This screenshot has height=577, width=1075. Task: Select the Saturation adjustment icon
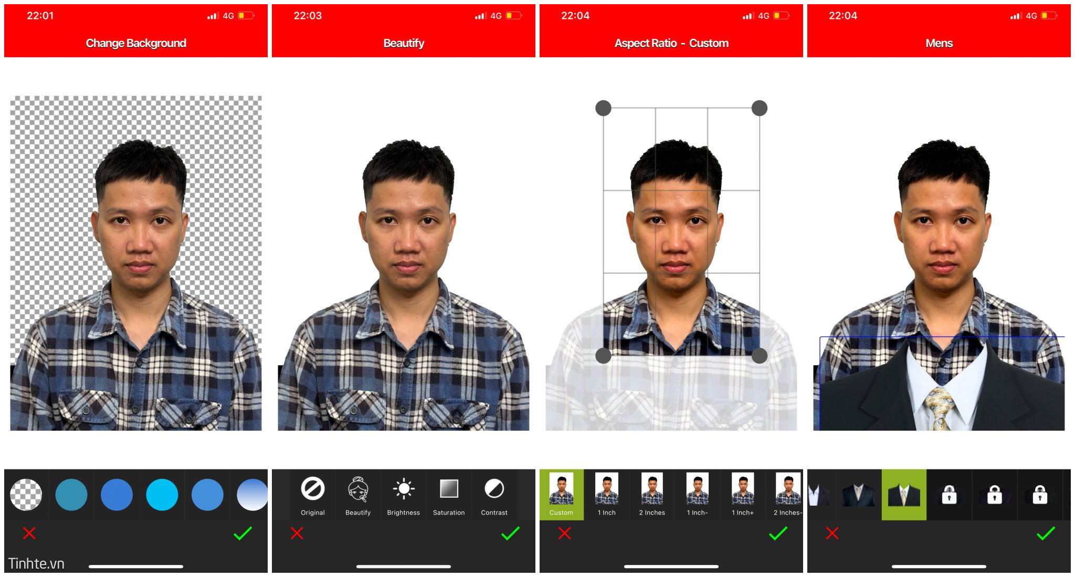click(449, 495)
